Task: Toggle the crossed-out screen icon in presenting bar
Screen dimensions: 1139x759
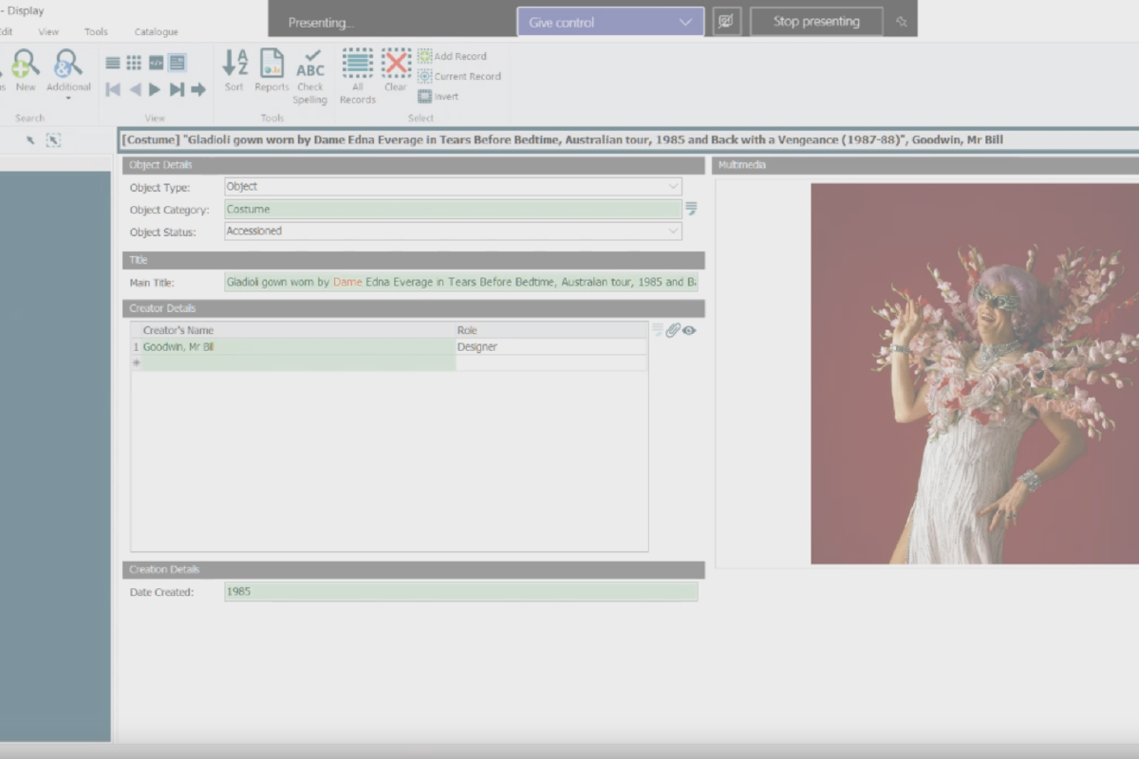Action: click(726, 22)
